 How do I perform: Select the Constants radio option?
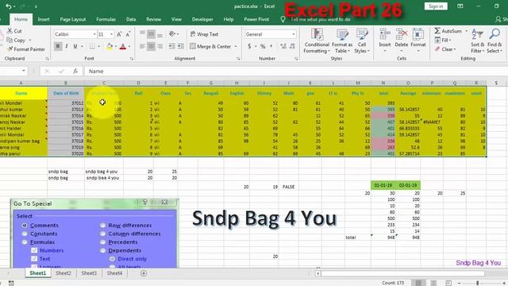pyautogui.click(x=25, y=234)
